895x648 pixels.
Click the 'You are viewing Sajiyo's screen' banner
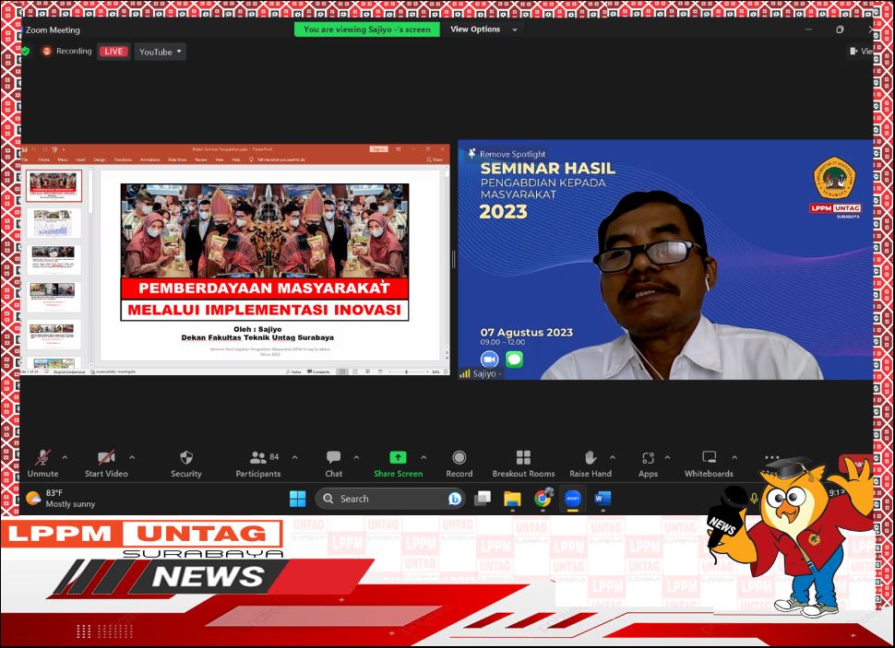pyautogui.click(x=367, y=29)
